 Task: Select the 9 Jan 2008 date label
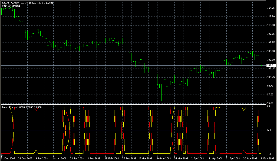coord(41,158)
